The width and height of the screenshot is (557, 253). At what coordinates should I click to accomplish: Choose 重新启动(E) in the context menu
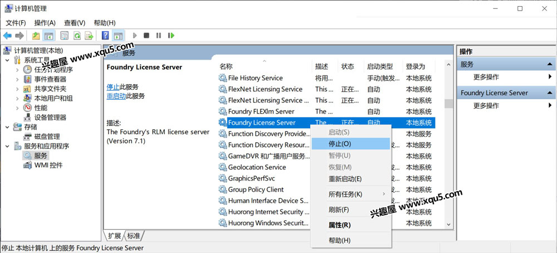tap(350, 179)
